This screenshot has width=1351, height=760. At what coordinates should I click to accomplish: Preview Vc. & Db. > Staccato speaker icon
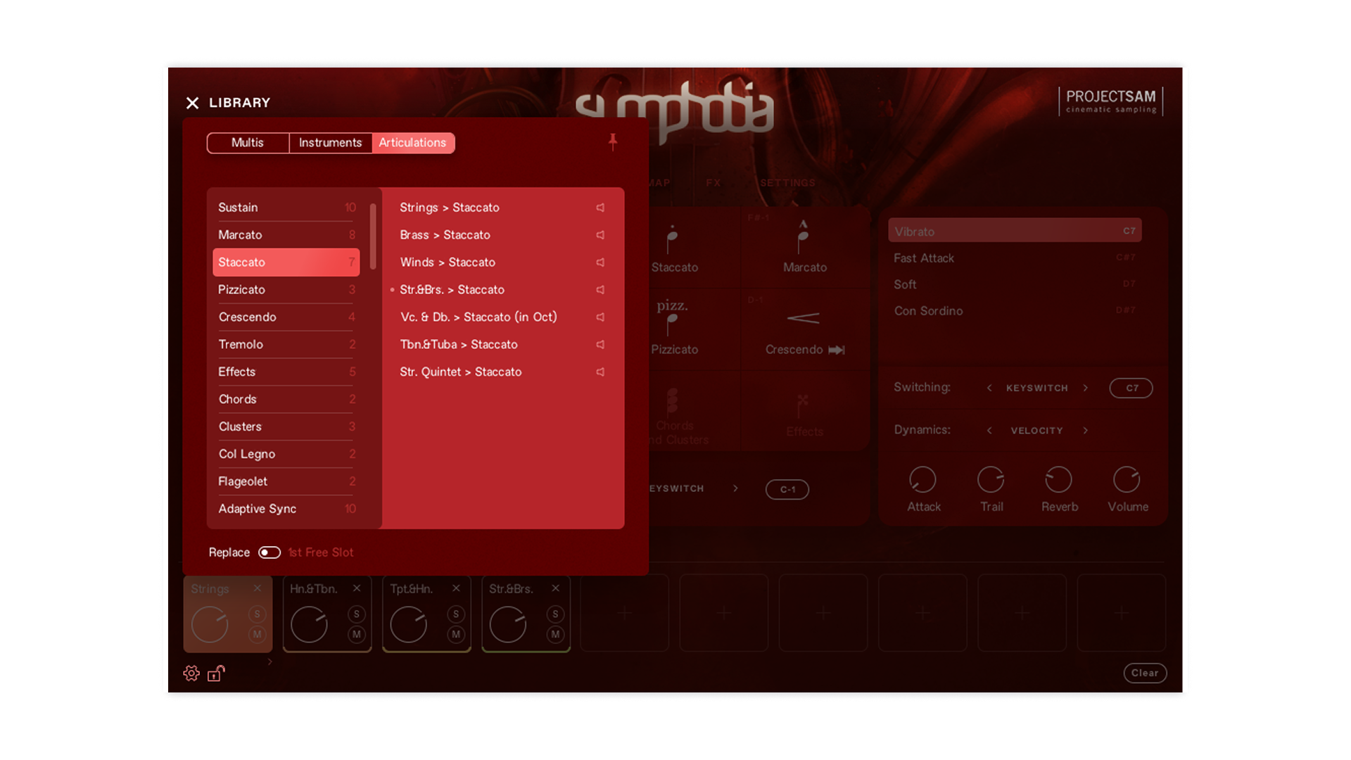coord(600,317)
